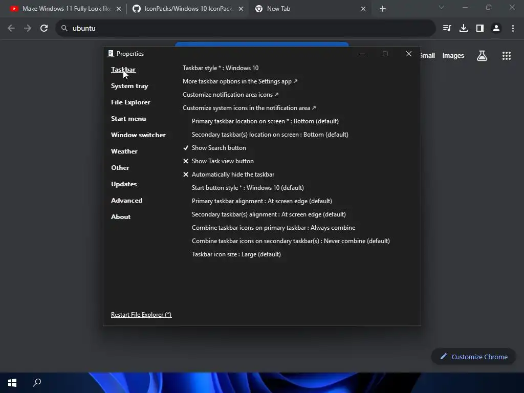The height and width of the screenshot is (393, 524).
Task: Open Customize system icons in notification area
Action: (249, 108)
